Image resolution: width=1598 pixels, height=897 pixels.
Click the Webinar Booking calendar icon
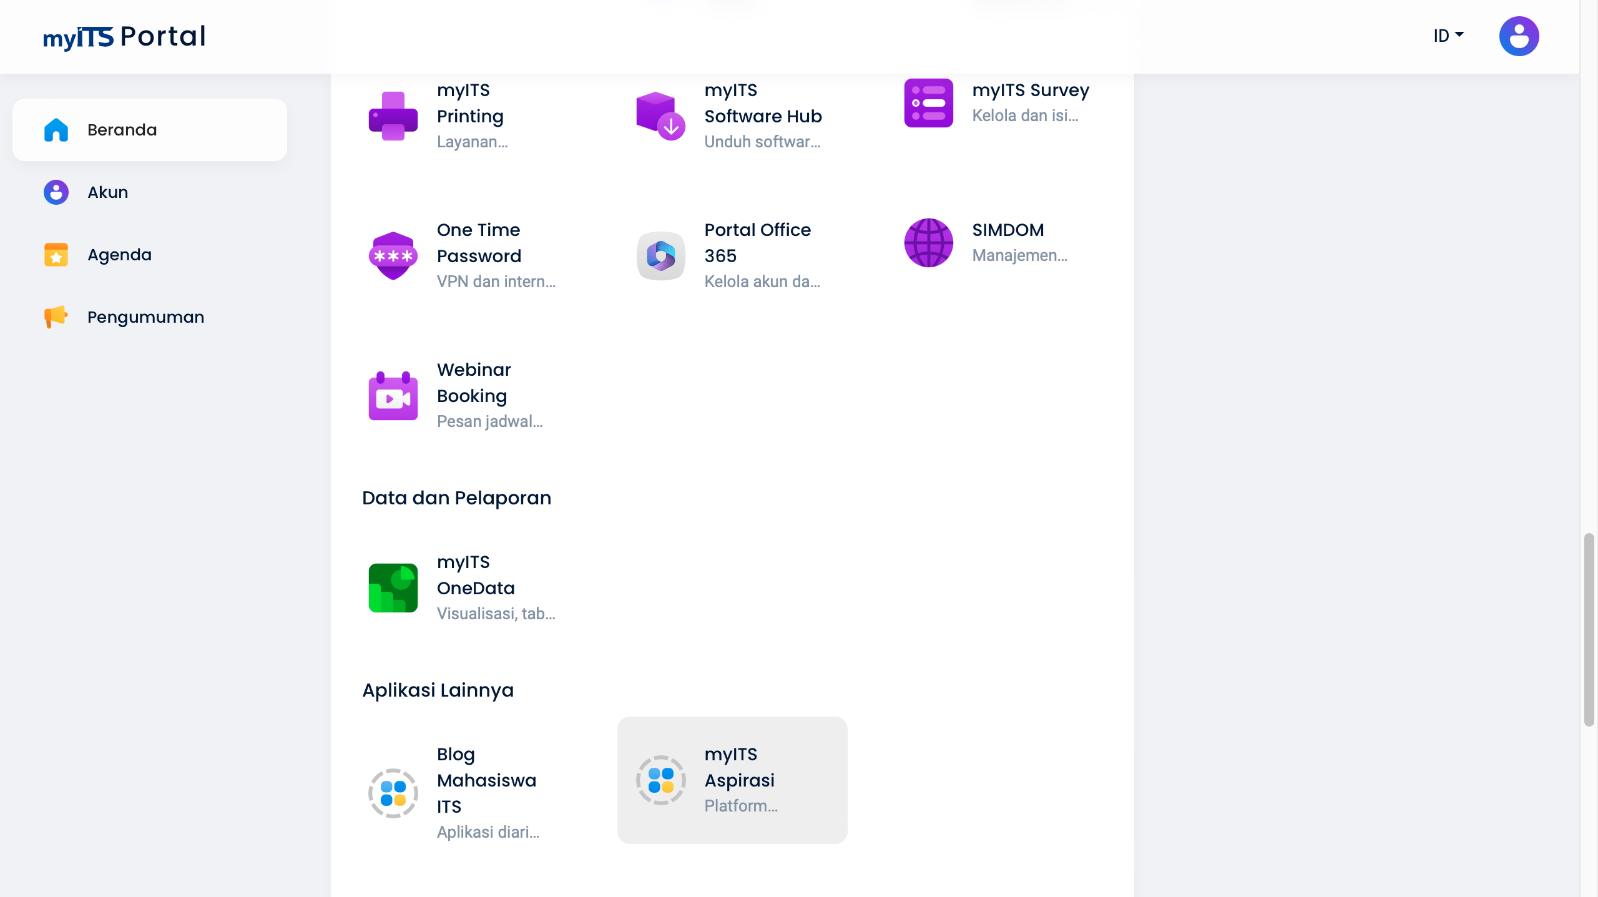tap(393, 396)
